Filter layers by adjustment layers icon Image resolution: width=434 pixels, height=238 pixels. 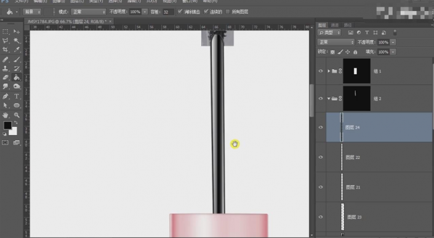359,33
